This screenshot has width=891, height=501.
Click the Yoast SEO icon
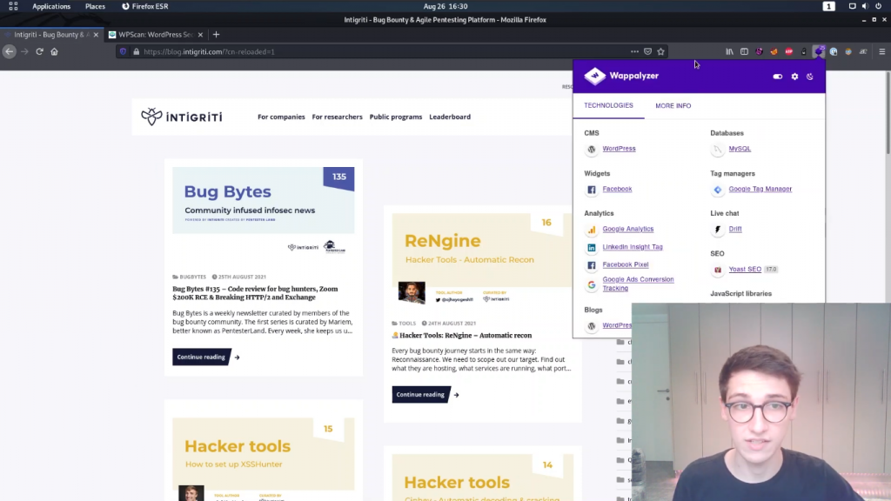click(718, 270)
